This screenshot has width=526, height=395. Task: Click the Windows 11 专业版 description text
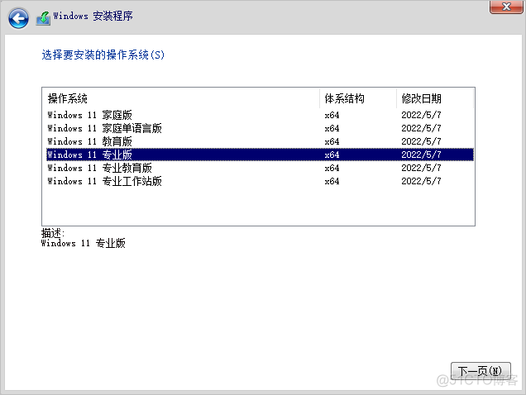84,243
